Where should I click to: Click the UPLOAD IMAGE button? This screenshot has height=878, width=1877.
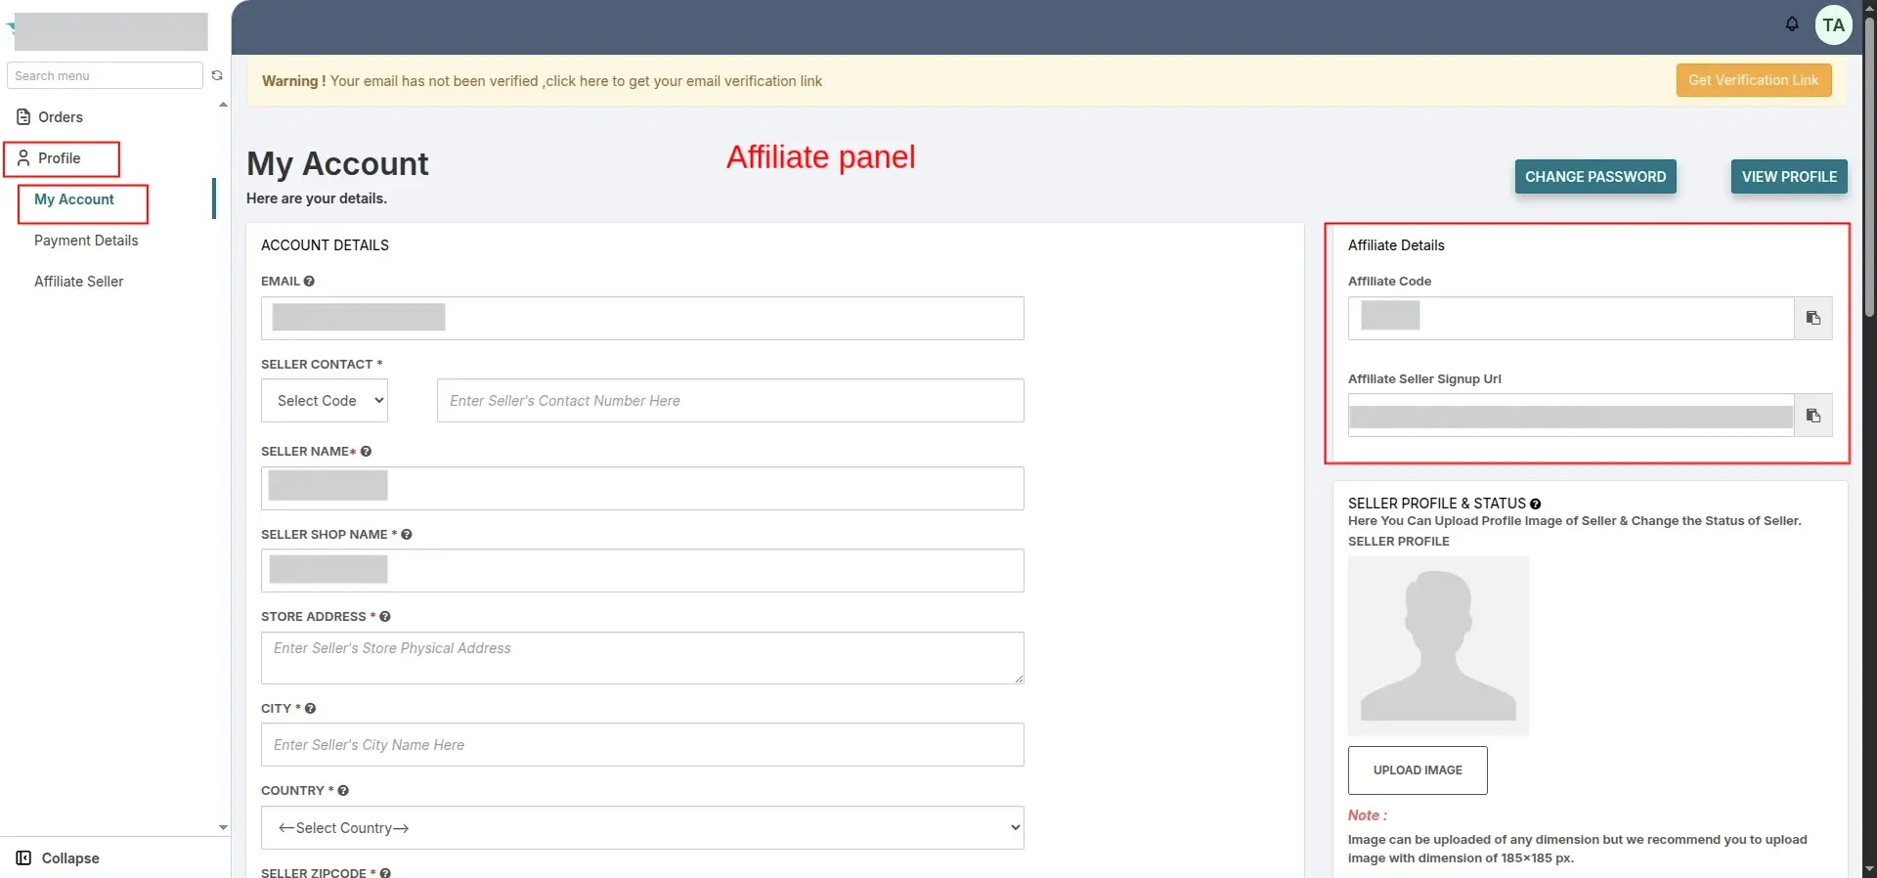pos(1418,770)
